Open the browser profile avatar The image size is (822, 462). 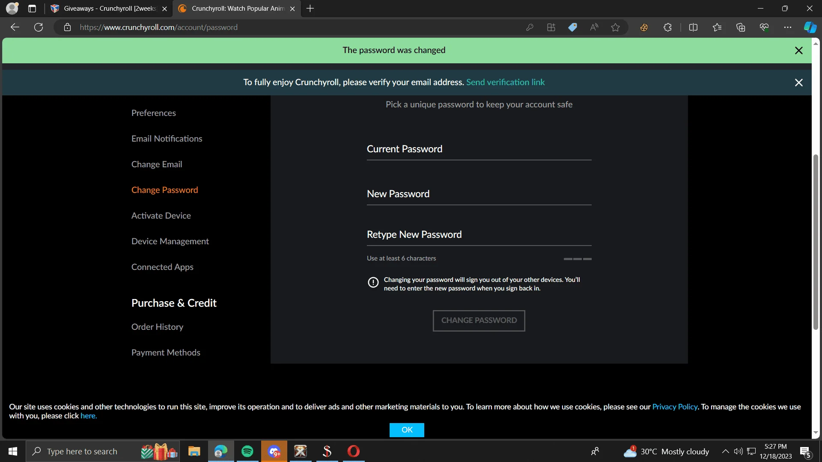point(12,8)
